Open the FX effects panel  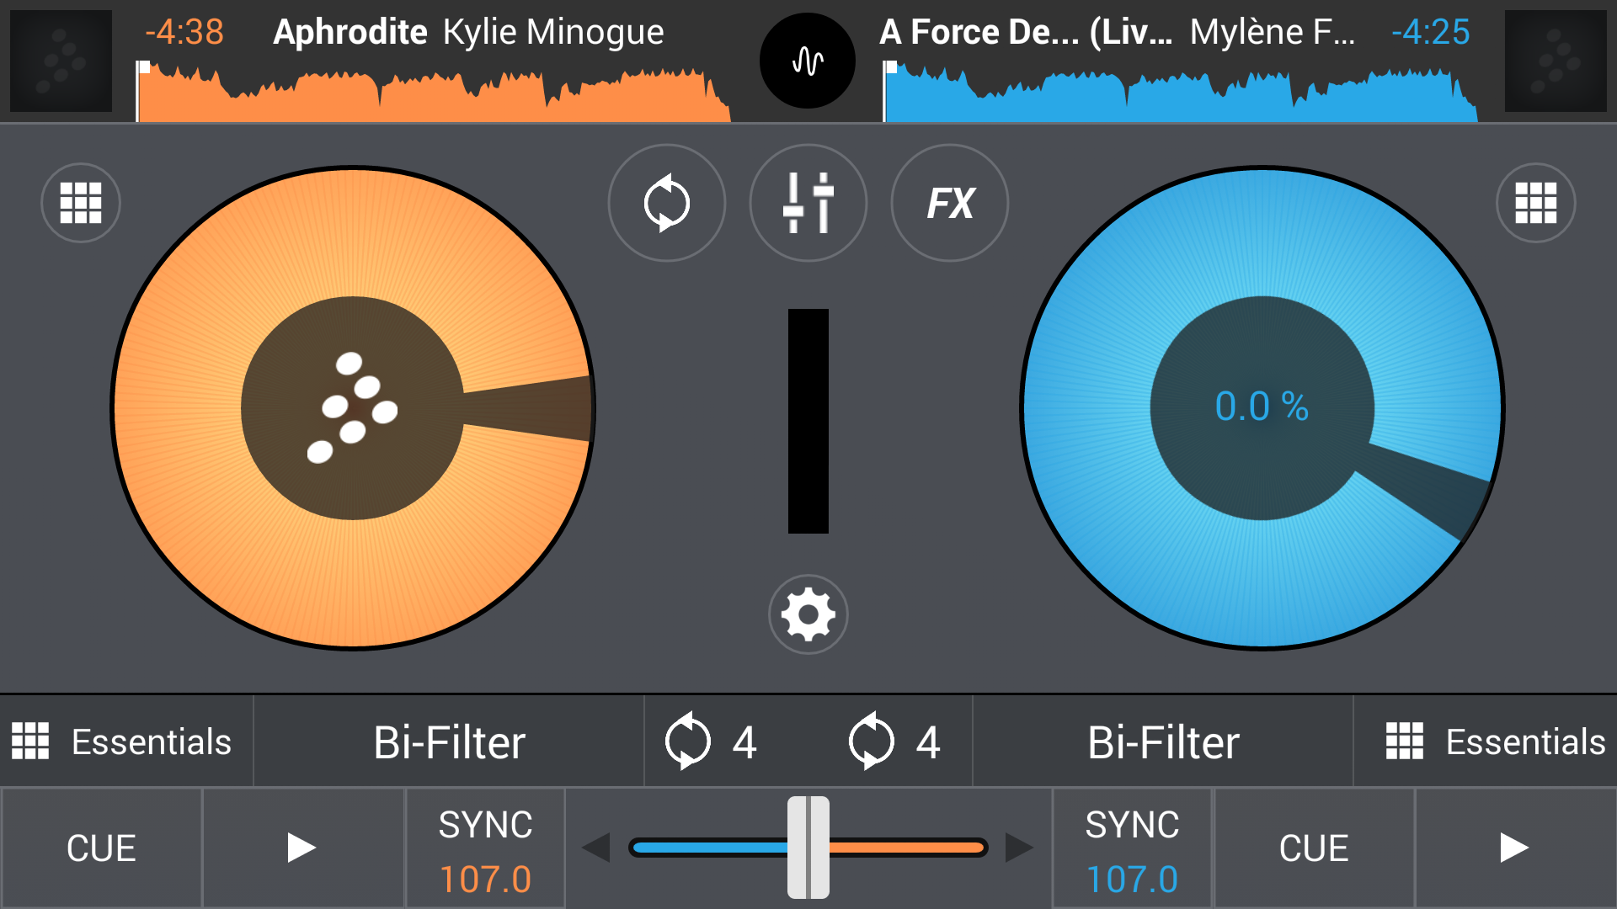click(x=949, y=203)
